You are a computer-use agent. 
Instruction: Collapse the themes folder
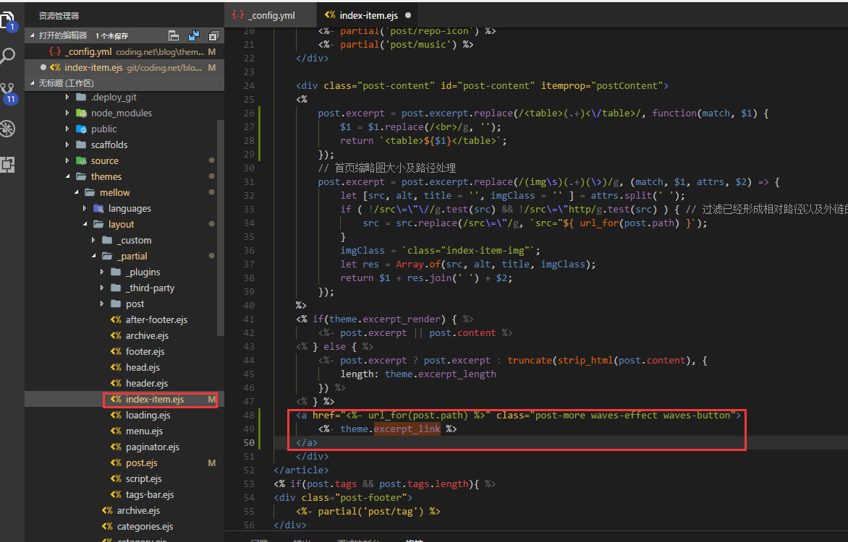[x=106, y=177]
